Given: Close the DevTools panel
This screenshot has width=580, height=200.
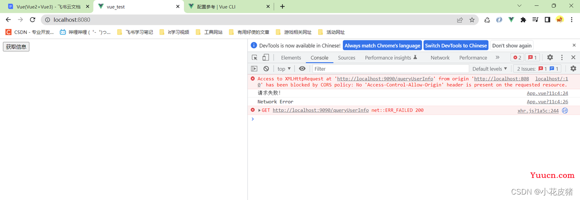Looking at the screenshot, I should 573,58.
